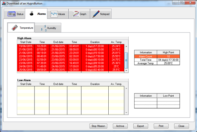Maximize the HygroButton download window
Image resolution: width=197 pixels, height=132 pixels.
coord(182,2)
